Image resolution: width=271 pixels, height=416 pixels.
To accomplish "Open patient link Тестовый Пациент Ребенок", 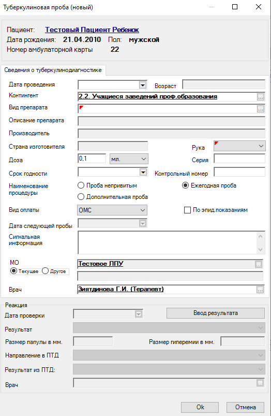I will (92, 30).
